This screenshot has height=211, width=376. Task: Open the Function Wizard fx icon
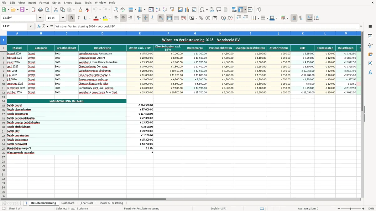[39, 27]
